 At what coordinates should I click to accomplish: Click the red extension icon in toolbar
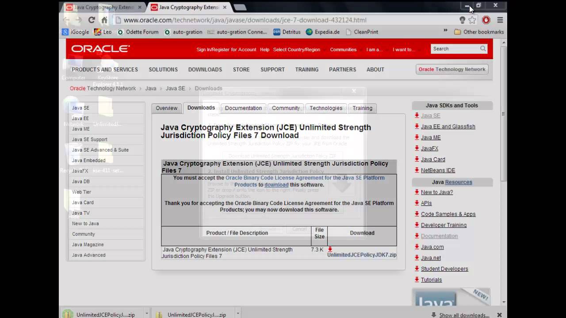click(x=486, y=20)
